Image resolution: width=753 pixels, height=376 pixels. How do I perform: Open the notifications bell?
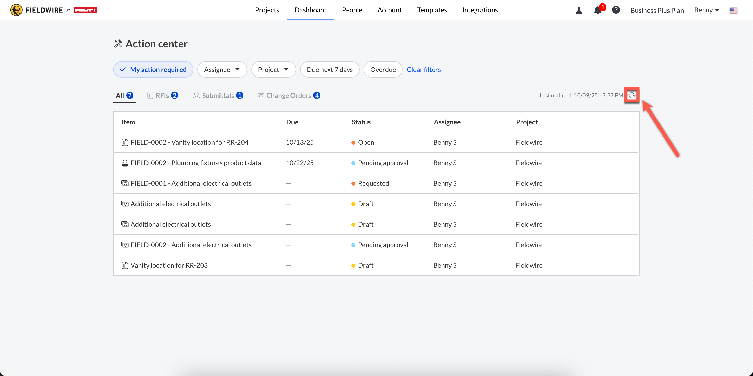click(x=598, y=10)
